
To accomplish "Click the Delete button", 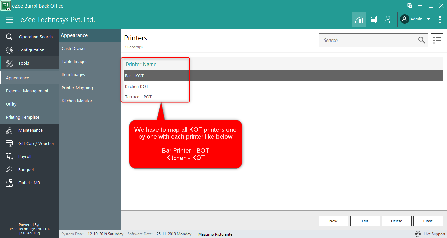I will (x=396, y=221).
